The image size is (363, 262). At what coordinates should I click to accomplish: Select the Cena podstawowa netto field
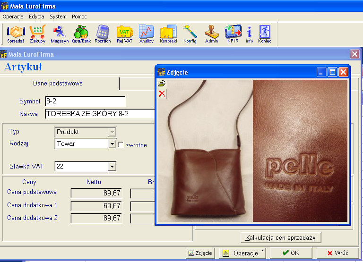tap(96, 193)
